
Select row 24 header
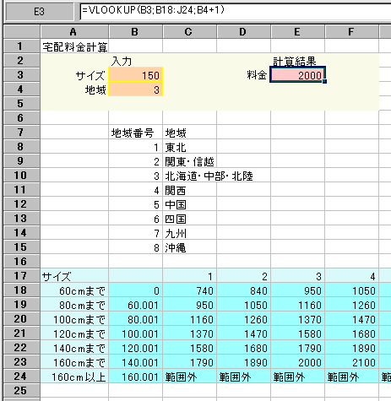(x=22, y=377)
